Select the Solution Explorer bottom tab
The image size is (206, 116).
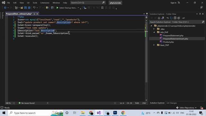pos(157,103)
